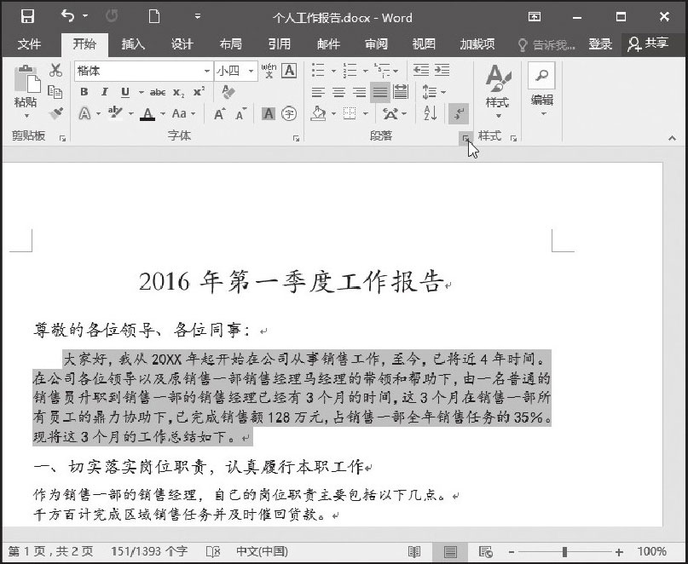688x564 pixels.
Task: Apply text highlight color with the marker icon
Action: 115,113
